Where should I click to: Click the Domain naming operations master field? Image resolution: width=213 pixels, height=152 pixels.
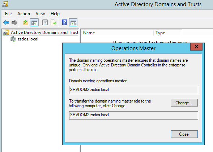point(133,90)
